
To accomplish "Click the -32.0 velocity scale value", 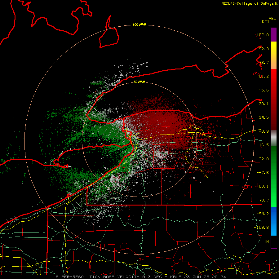I will 263,159.
